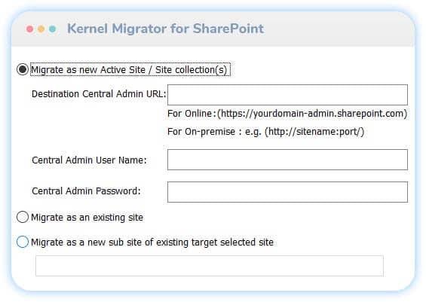Screen dimensions: 426x302
Task: Click the new sub site of existing target label
Action: pyautogui.click(x=152, y=243)
